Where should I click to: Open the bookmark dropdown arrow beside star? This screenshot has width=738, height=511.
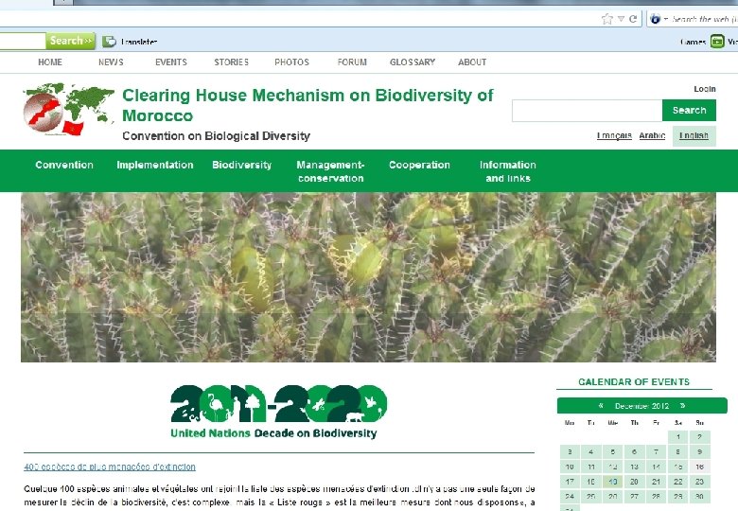(x=621, y=19)
